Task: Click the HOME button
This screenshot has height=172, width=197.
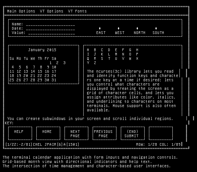Action: [48, 133]
